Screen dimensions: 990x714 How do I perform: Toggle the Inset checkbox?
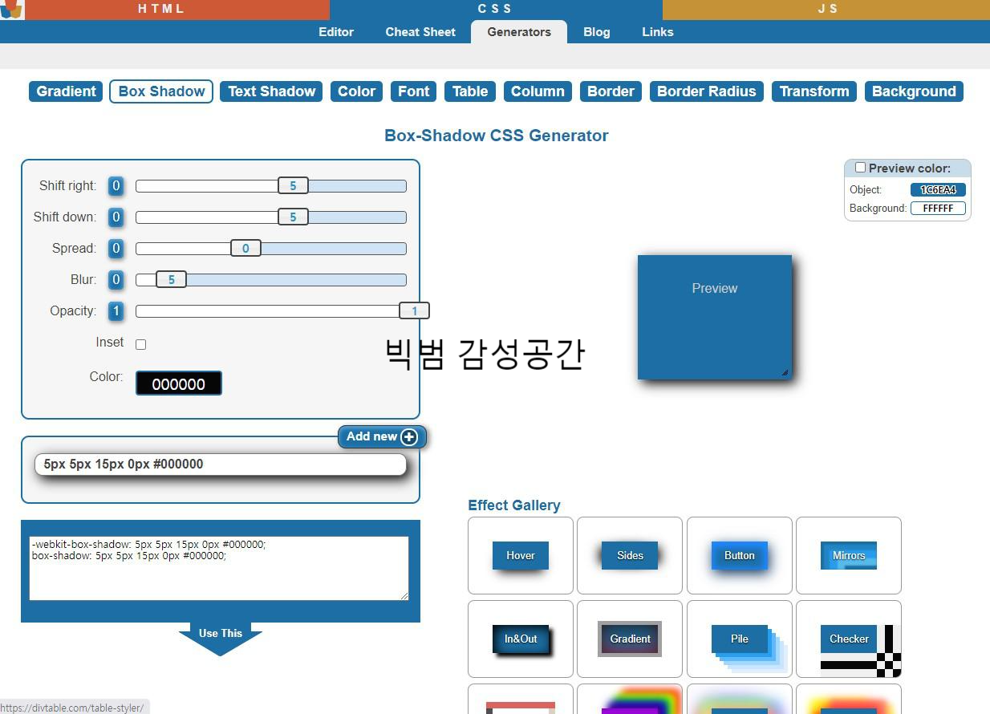140,344
